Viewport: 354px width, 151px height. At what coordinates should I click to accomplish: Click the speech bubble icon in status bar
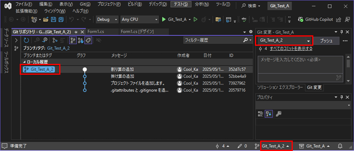(x=4, y=146)
